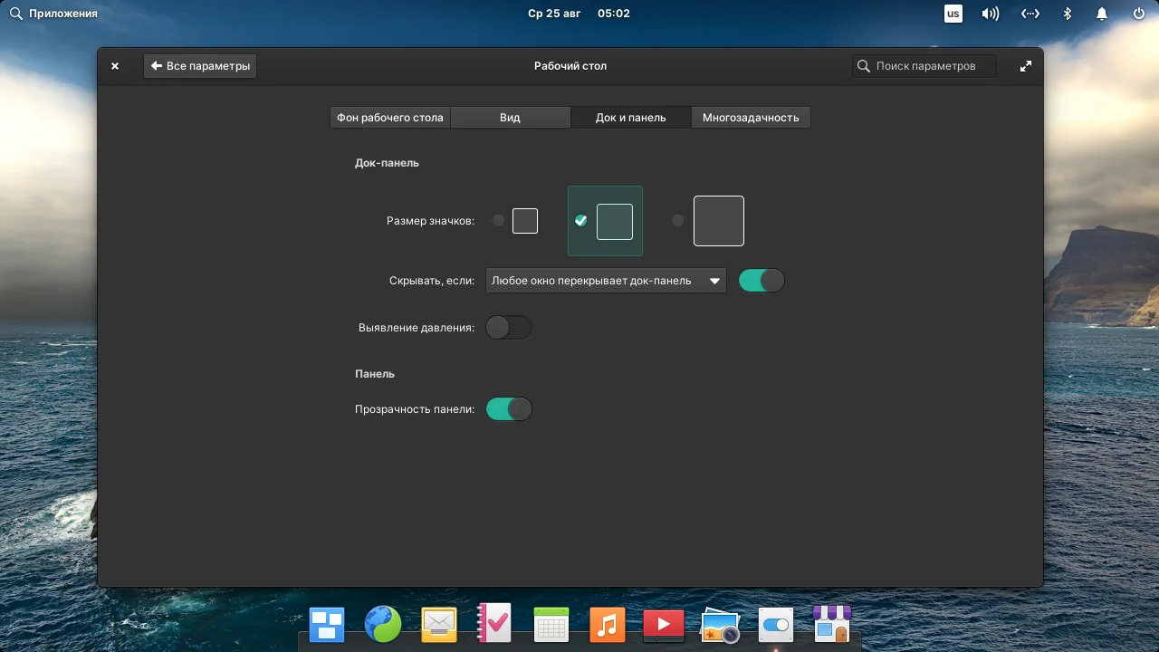Choose the largest icon size option
Viewport: 1159px width, 652px height.
point(677,220)
